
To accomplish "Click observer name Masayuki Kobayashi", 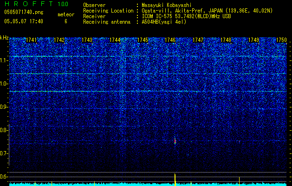I will 167,5.
